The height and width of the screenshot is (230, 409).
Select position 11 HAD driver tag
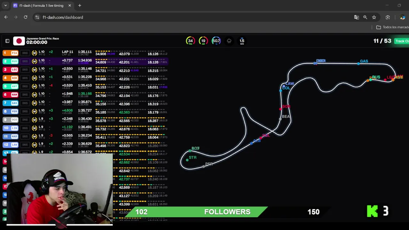[11, 136]
